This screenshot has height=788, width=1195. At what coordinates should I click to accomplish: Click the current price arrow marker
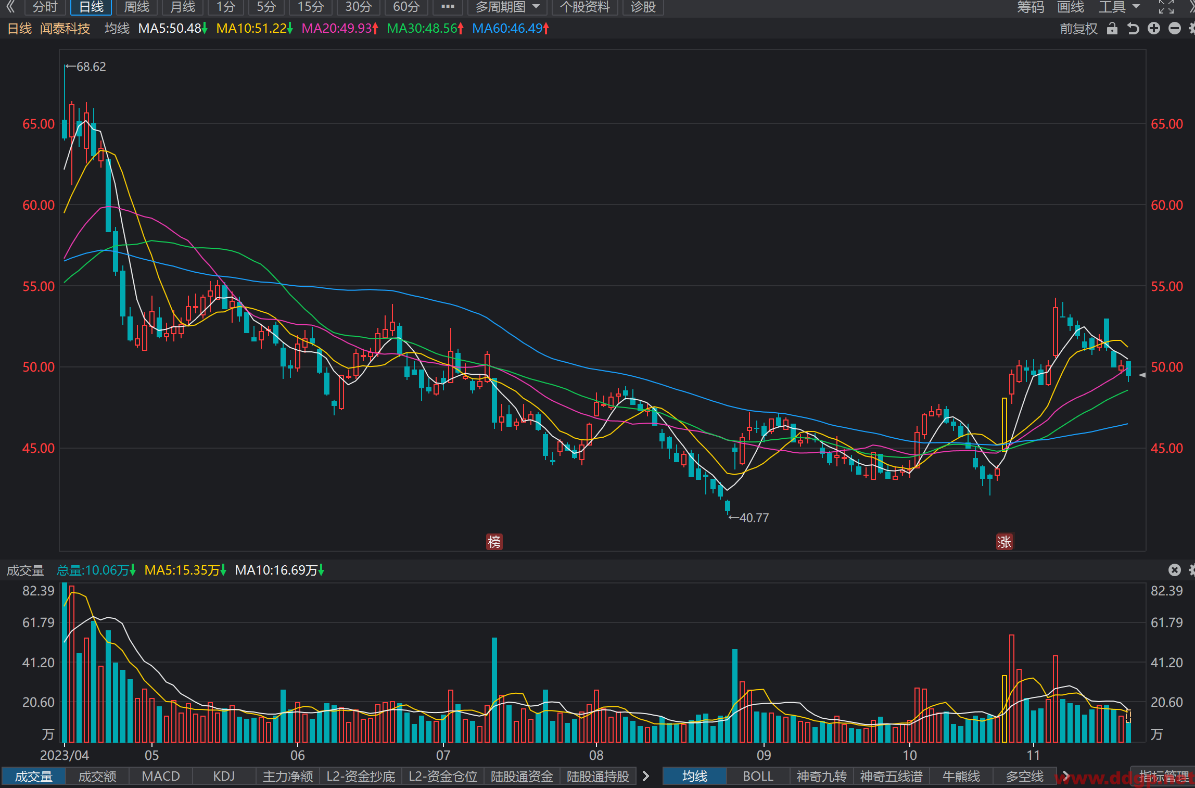coord(1142,375)
